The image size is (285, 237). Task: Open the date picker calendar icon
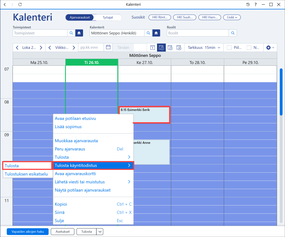click(108, 47)
